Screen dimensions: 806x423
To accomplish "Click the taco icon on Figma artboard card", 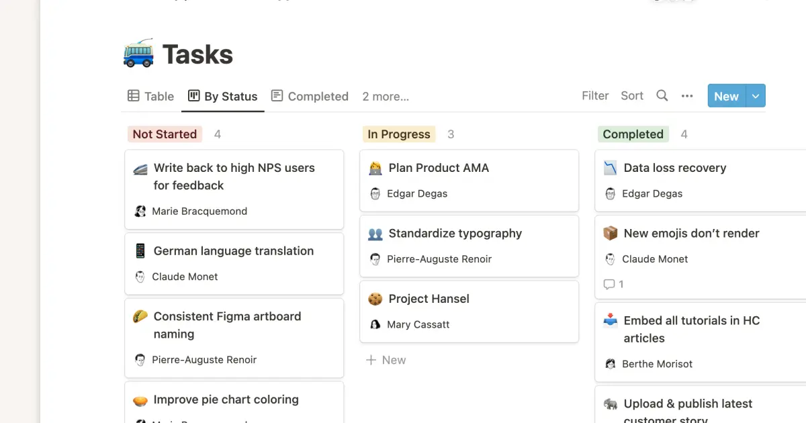I will pyautogui.click(x=140, y=316).
